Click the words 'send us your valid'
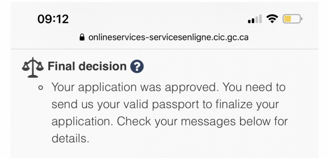The width and height of the screenshot is (329, 158). pos(100,104)
